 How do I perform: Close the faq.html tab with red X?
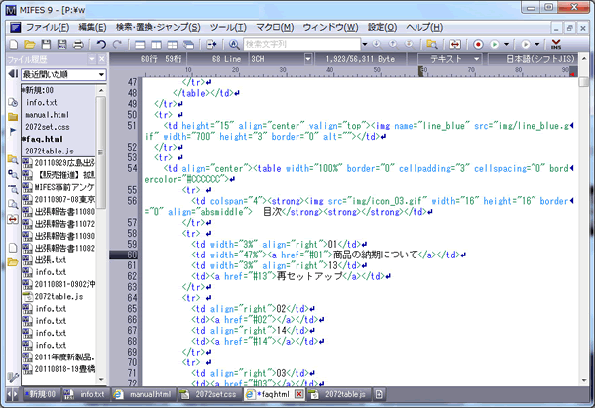pyautogui.click(x=299, y=394)
